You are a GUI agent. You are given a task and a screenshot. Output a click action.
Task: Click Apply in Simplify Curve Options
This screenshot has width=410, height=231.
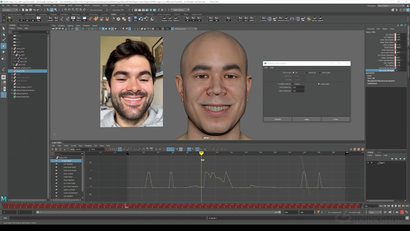tap(307, 119)
